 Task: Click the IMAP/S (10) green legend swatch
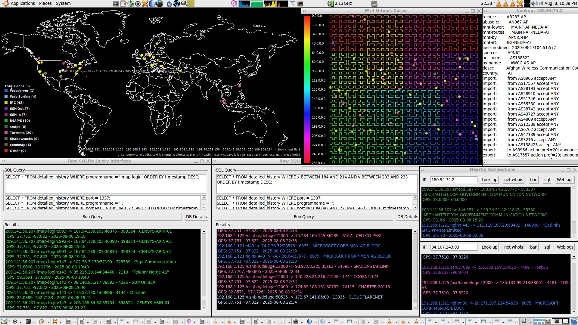tap(6, 121)
